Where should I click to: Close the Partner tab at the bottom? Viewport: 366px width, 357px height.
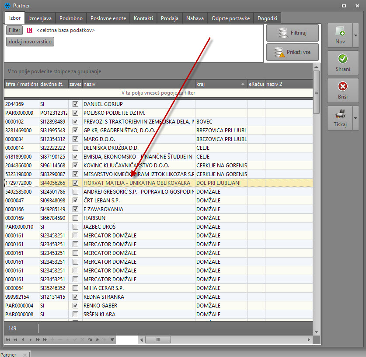click(x=25, y=355)
